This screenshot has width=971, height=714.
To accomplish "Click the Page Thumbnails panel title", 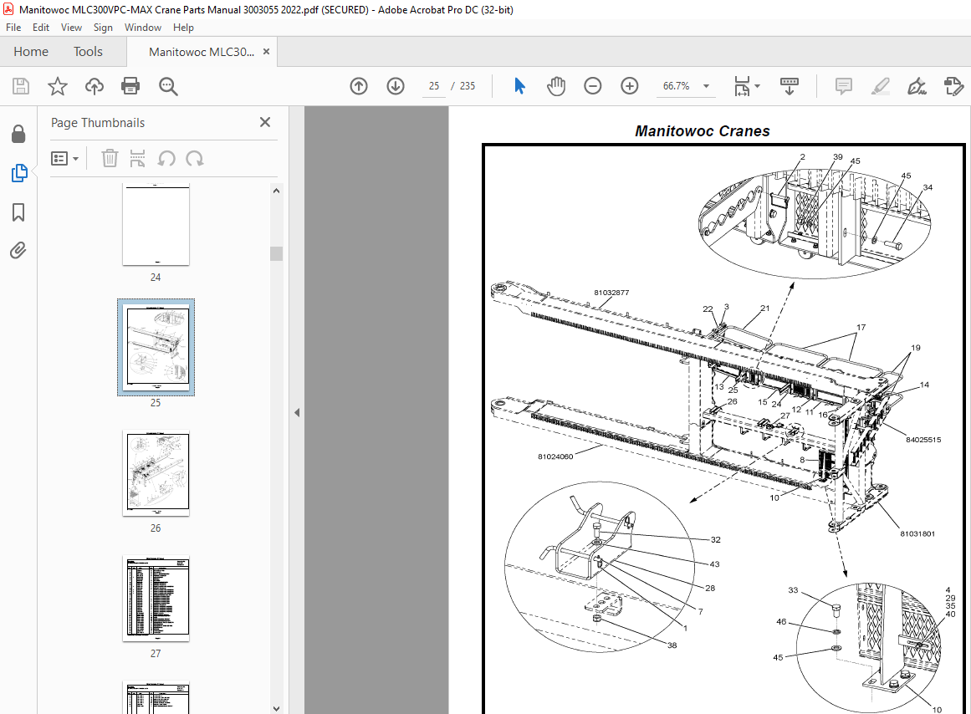I will [x=98, y=123].
